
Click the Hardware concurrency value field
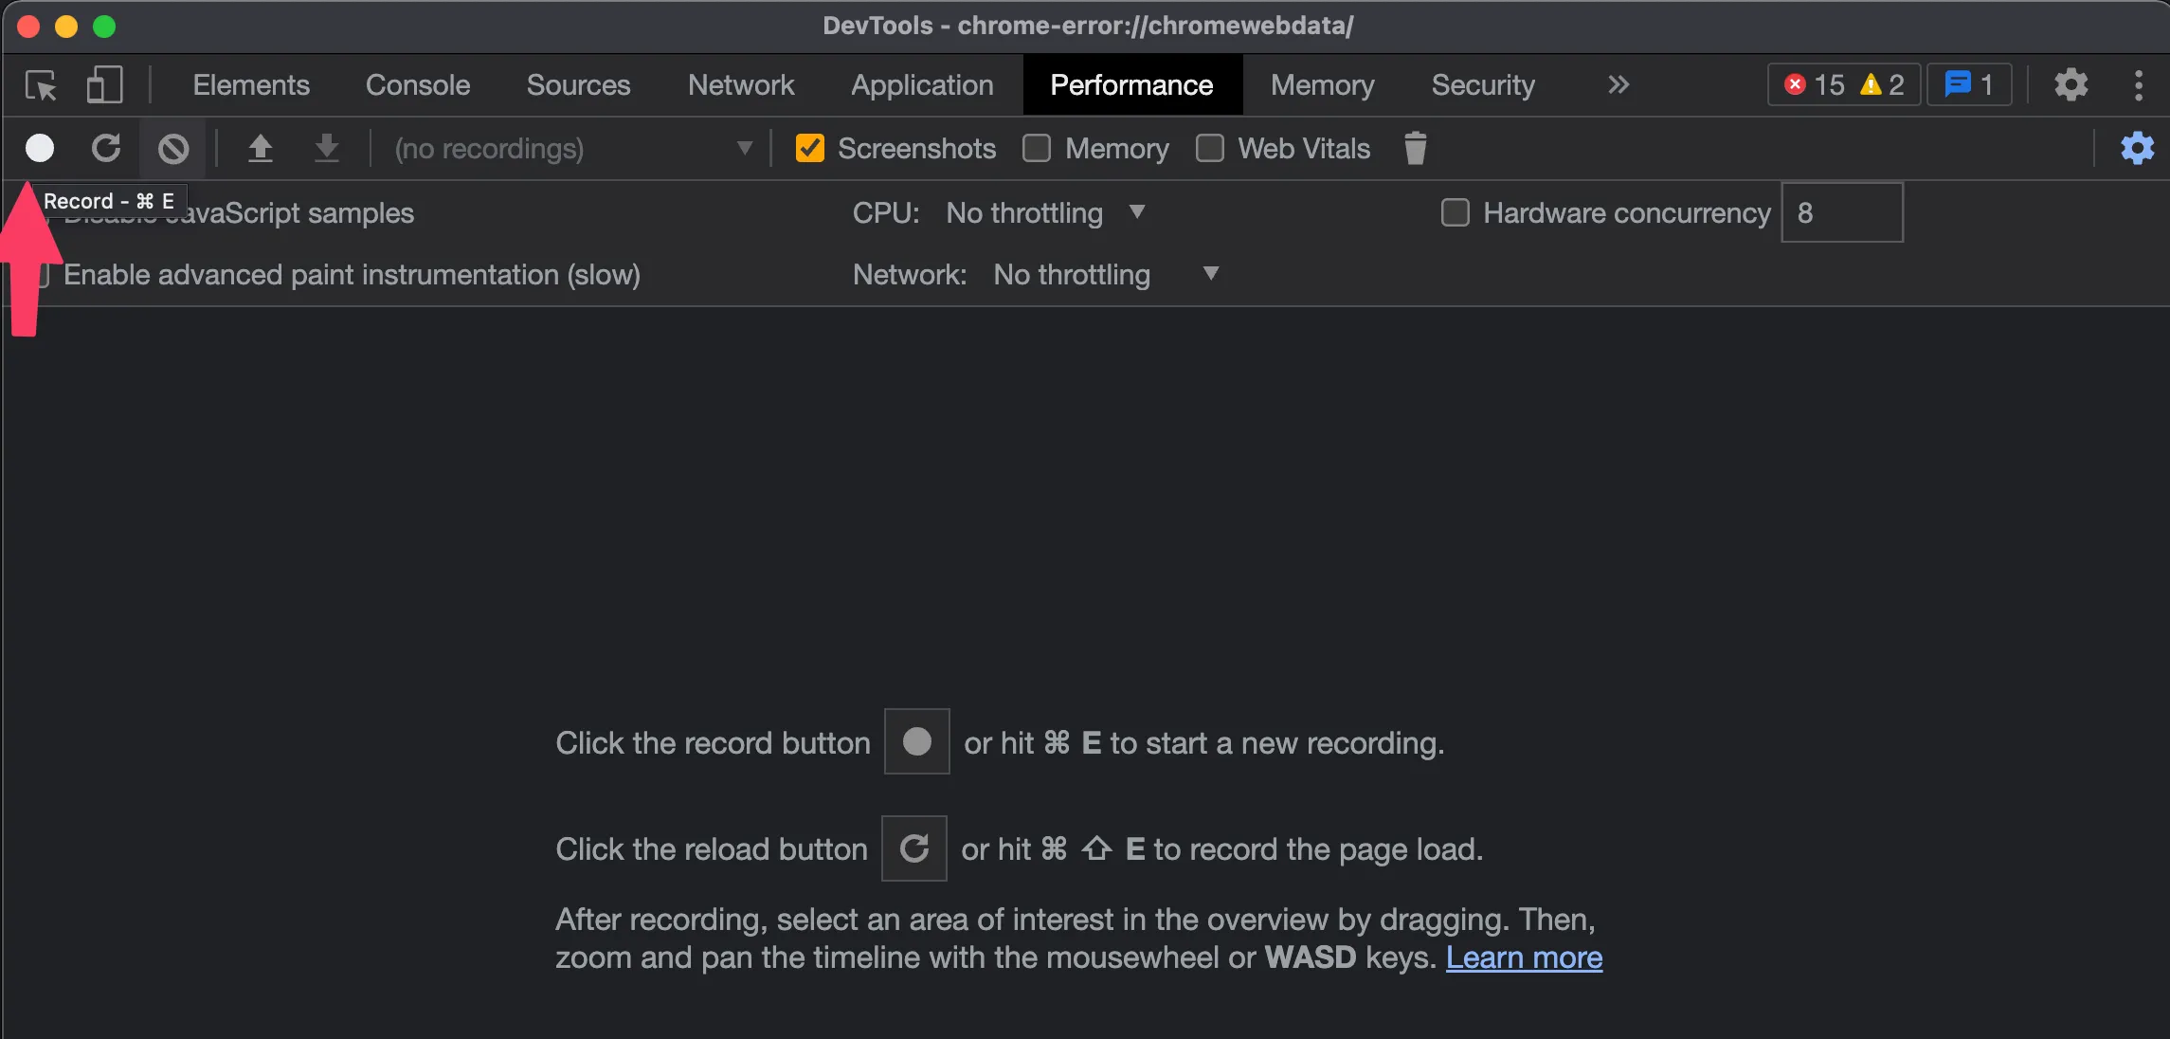click(x=1840, y=212)
